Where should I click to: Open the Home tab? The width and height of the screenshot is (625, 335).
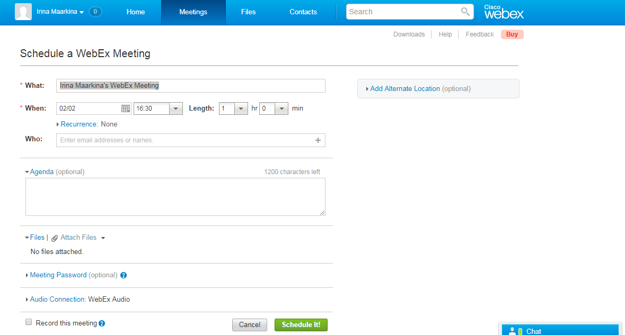point(135,11)
